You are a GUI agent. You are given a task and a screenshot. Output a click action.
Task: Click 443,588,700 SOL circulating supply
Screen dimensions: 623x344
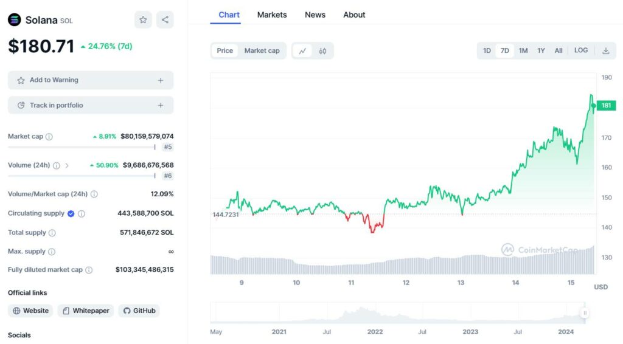click(145, 213)
